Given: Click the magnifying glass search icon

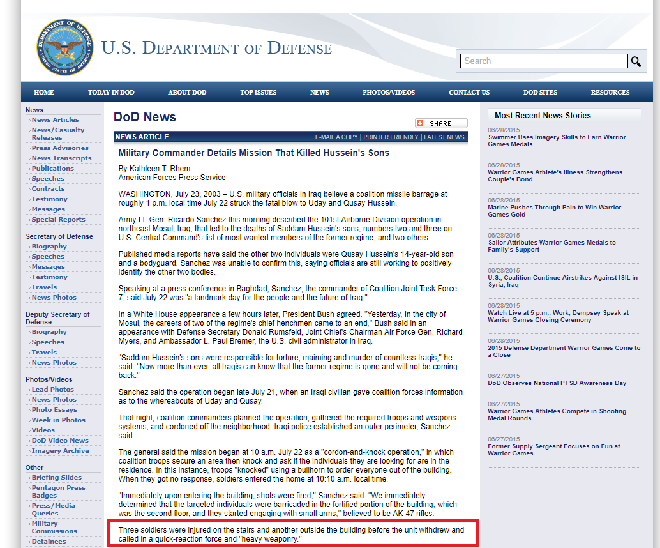Looking at the screenshot, I should (x=636, y=61).
